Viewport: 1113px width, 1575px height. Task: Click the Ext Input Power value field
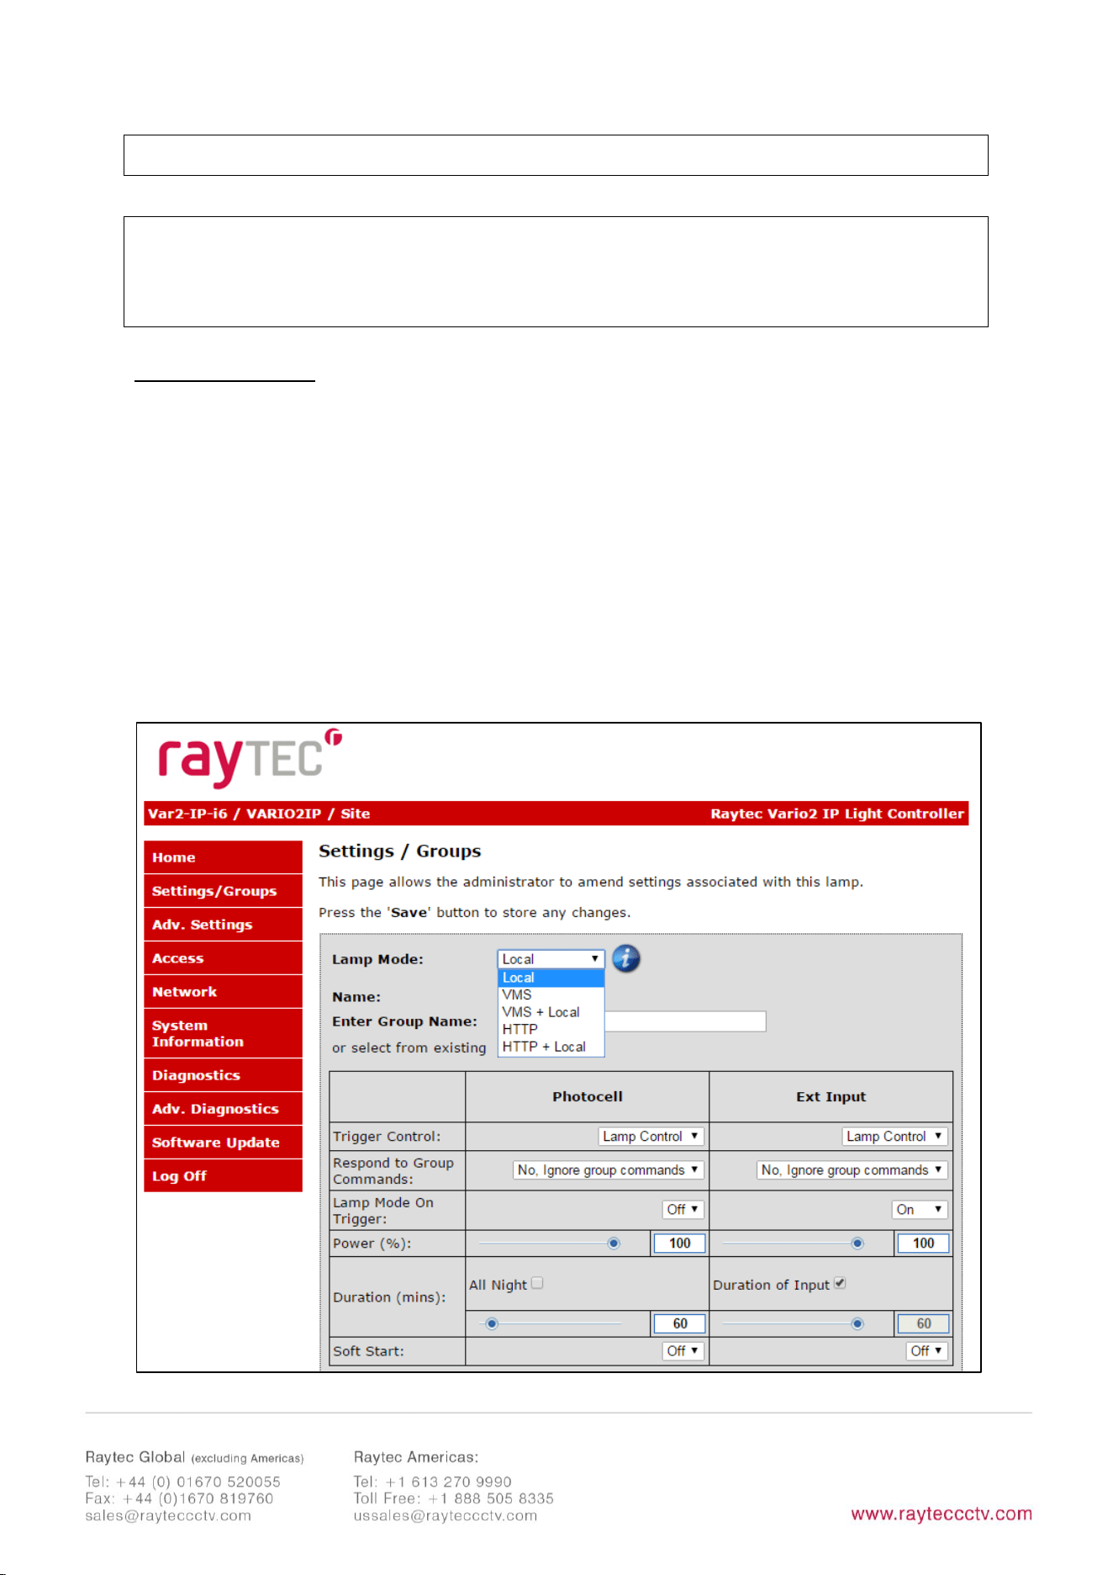click(923, 1244)
